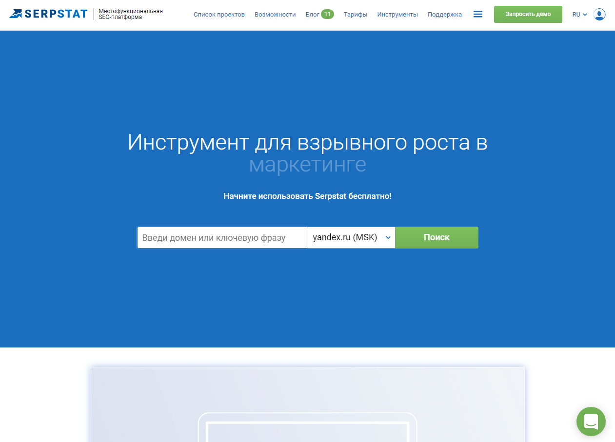Click the word маркетинге in the headline
This screenshot has height=442, width=615.
click(307, 165)
